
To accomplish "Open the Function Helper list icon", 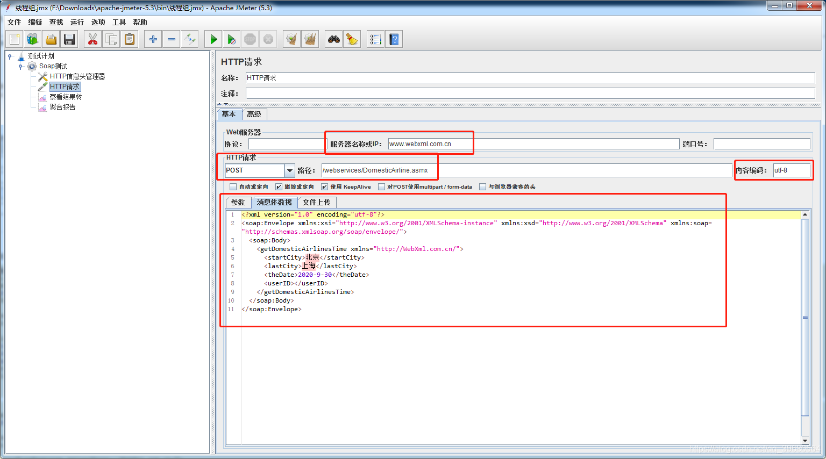I will point(376,39).
